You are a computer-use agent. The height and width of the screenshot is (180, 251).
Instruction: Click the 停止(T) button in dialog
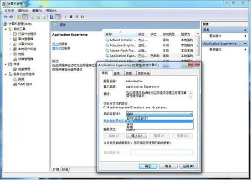pos(137,136)
